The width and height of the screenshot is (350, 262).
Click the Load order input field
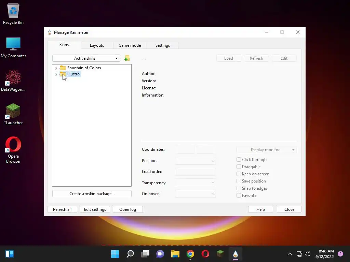(195, 172)
